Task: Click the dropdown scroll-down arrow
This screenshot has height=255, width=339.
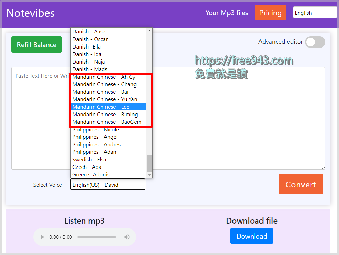Action: coord(149,175)
